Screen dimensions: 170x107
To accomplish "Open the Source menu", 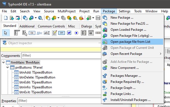I will tap(49, 11).
